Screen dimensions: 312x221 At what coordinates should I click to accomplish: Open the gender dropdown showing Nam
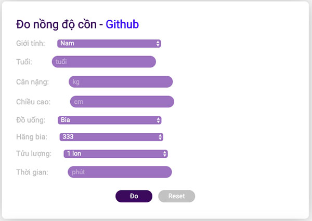click(109, 44)
